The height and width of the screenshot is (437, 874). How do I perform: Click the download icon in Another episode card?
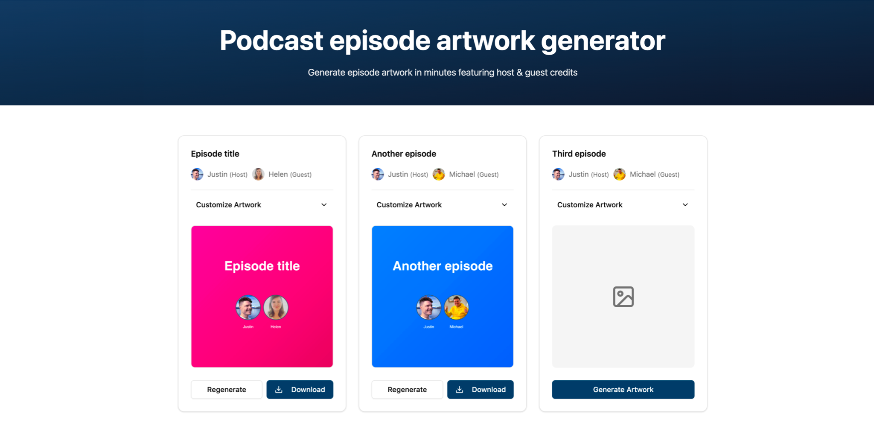click(x=459, y=390)
